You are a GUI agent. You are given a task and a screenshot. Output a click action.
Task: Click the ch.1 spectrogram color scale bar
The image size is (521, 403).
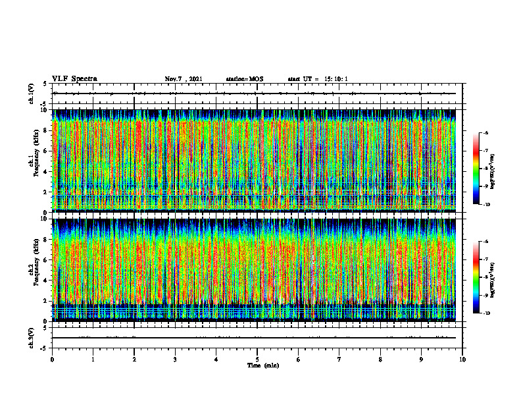(476, 169)
